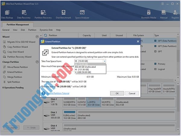Launch Copy Partition Wizard

click(17, 47)
